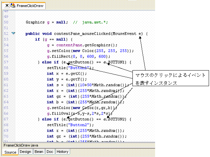Click line number 57 in the gutter
This screenshot has height=157, width=210.
[x=6, y=62]
